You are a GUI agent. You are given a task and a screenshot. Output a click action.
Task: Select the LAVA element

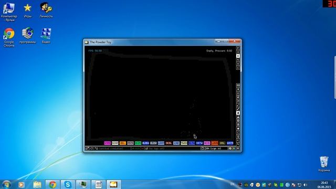[x=215, y=143]
